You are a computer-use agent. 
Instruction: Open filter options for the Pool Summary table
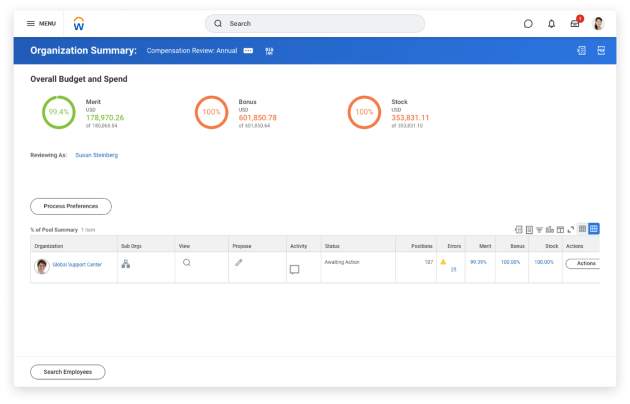[x=539, y=229]
